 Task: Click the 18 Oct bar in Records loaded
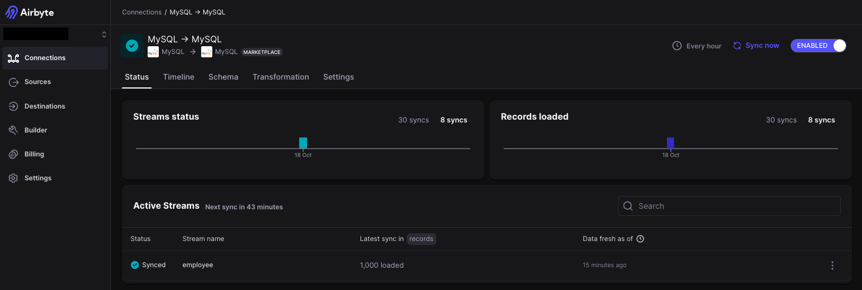(x=670, y=143)
